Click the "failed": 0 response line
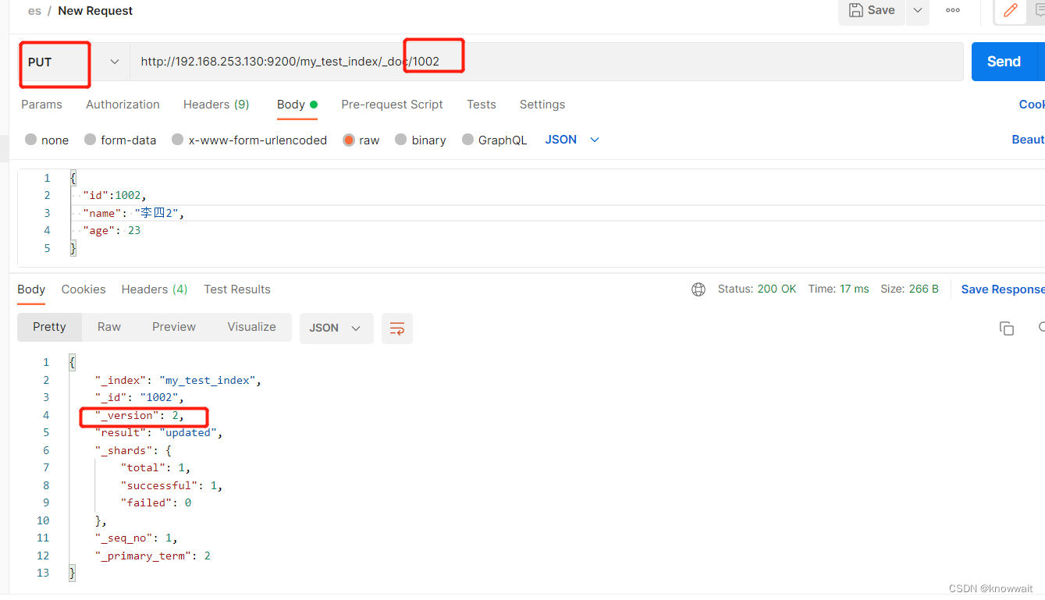Viewport: 1045px width, 600px height. coord(156,502)
